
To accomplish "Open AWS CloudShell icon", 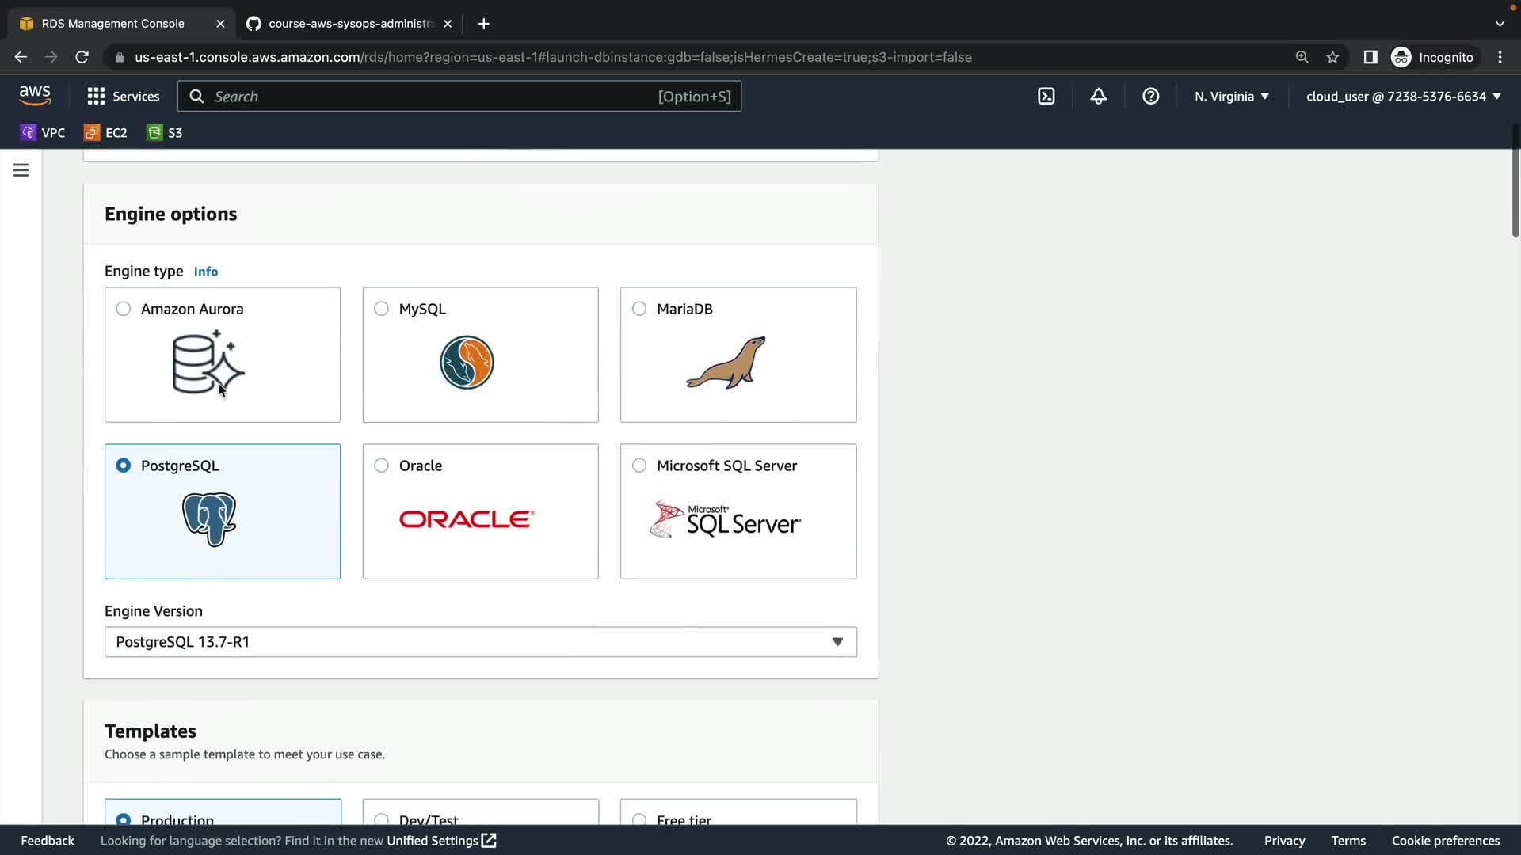I will point(1046,97).
